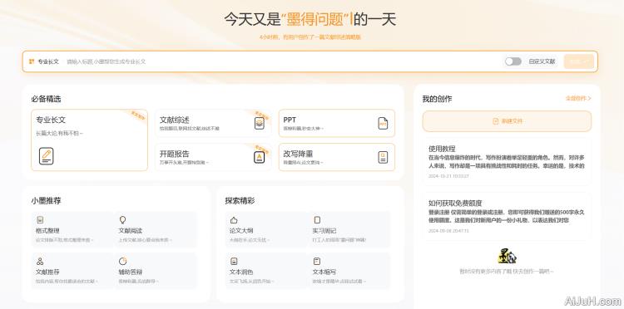Image resolution: width=624 pixels, height=309 pixels.
Task: Open 论文大纲 via its thumbs-up icon
Action: coord(234,219)
